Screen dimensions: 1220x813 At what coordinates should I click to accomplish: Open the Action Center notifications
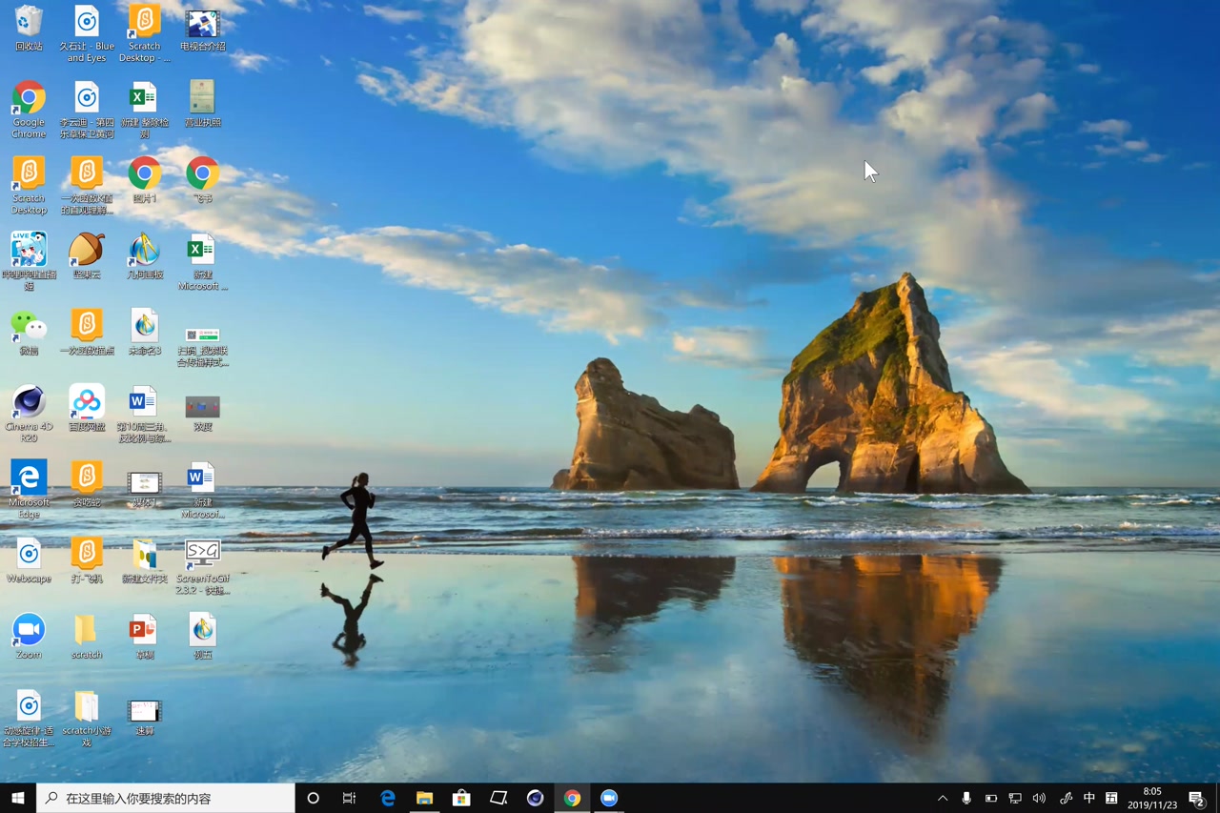(x=1197, y=798)
